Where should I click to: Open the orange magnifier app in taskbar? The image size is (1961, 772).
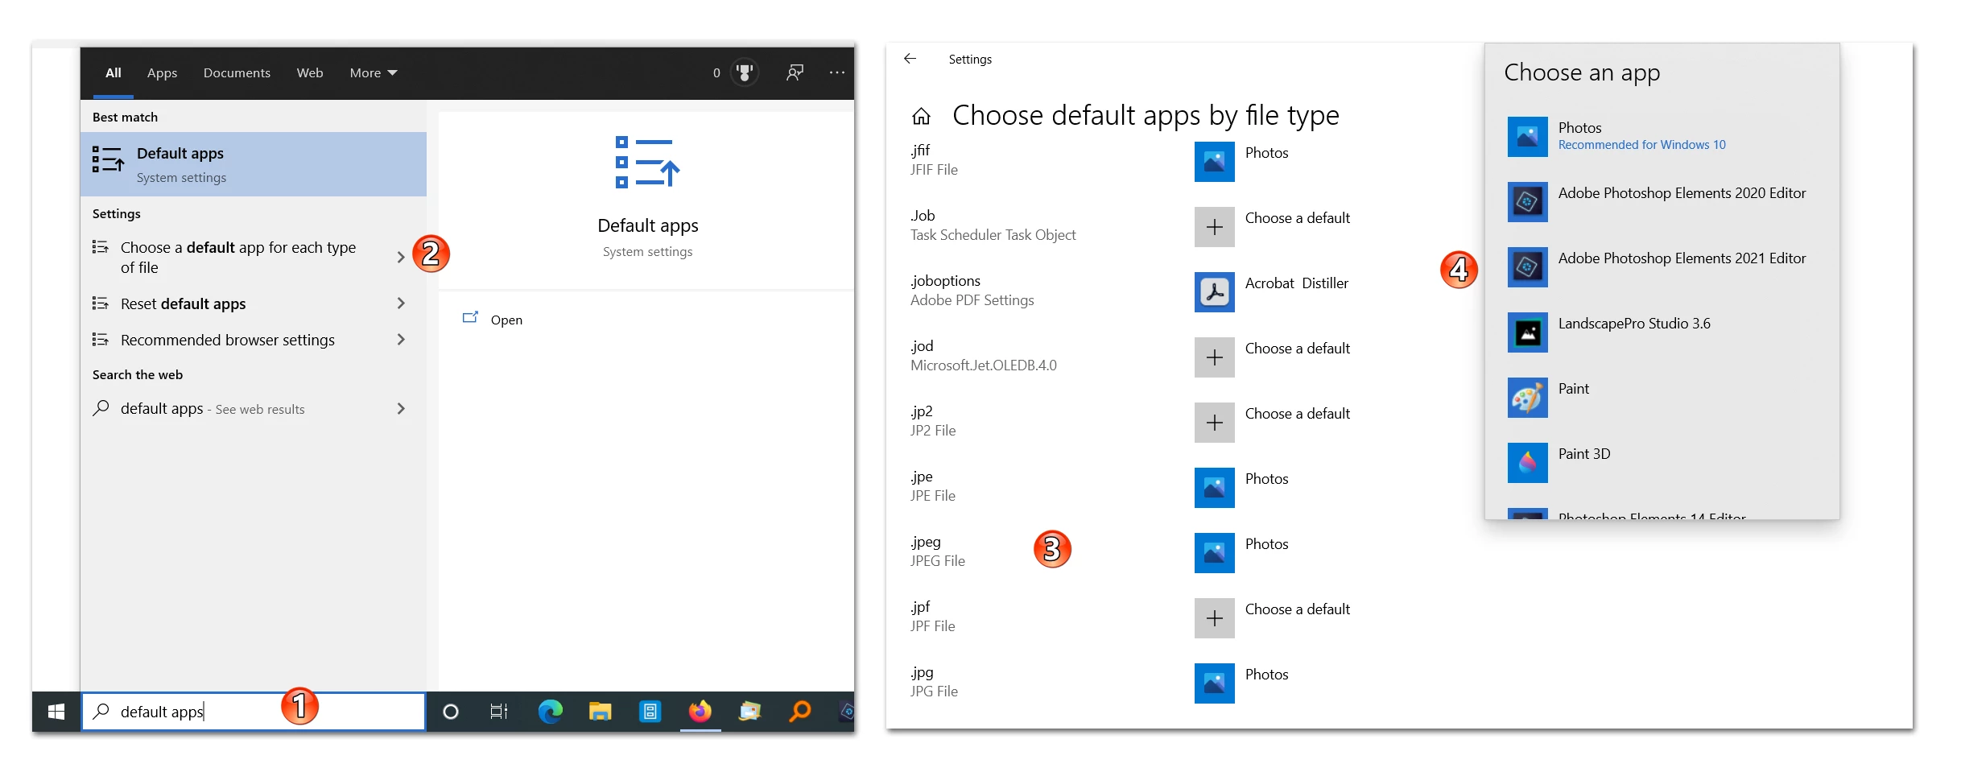pyautogui.click(x=799, y=712)
